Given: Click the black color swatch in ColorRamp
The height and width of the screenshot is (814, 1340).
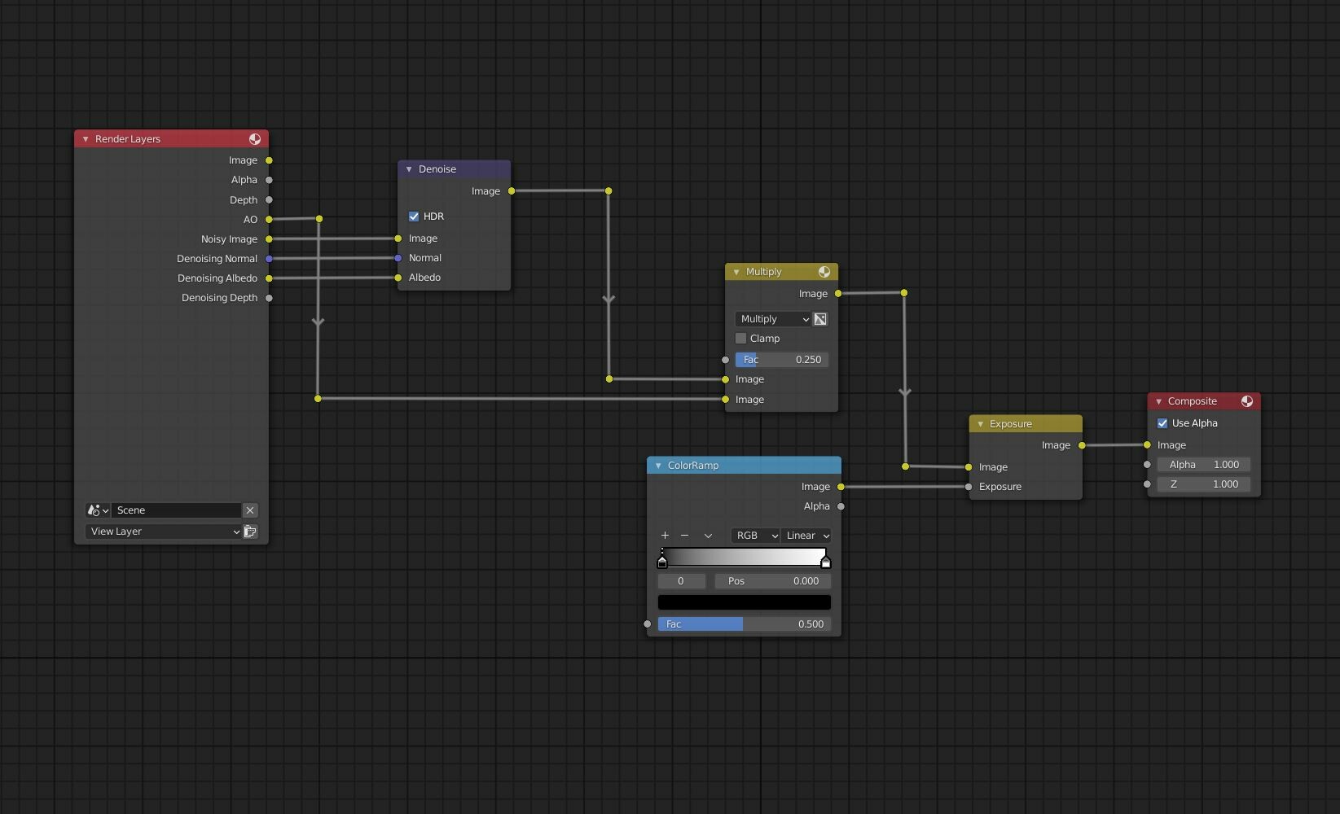Looking at the screenshot, I should point(745,602).
